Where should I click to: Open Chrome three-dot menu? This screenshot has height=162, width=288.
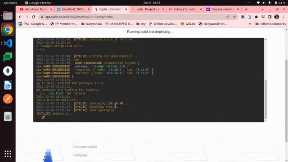283,17
